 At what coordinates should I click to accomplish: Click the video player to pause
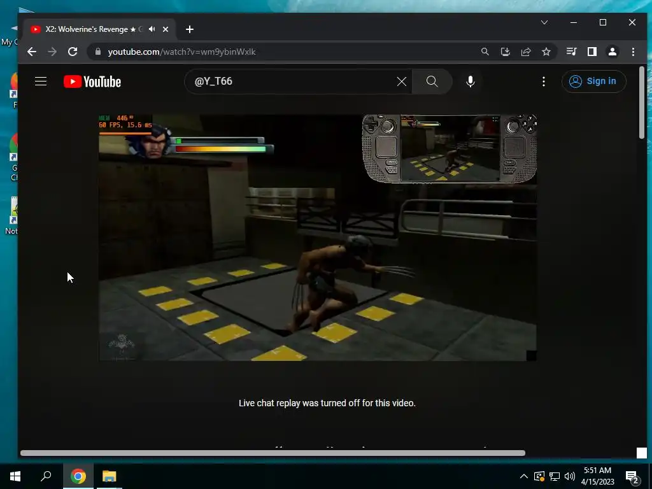317,238
